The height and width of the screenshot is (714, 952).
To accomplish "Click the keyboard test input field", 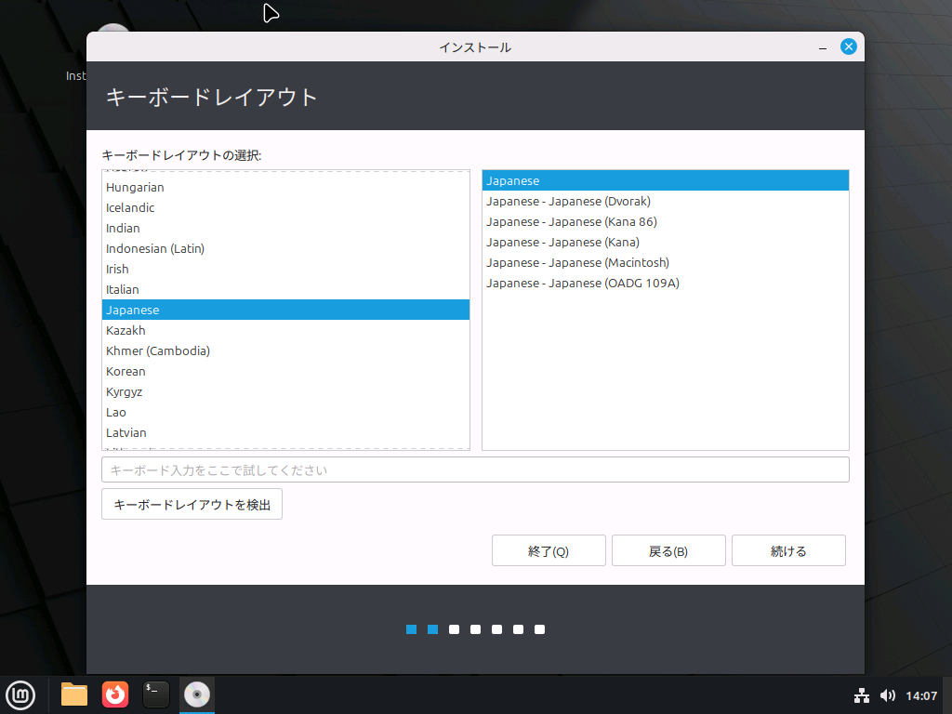I will (476, 469).
